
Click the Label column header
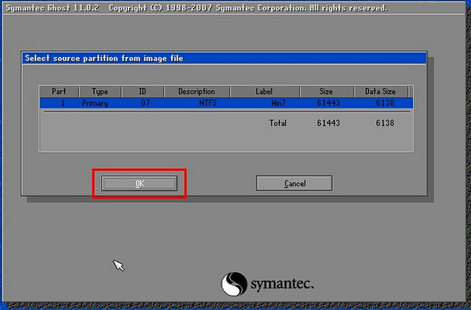[x=264, y=92]
